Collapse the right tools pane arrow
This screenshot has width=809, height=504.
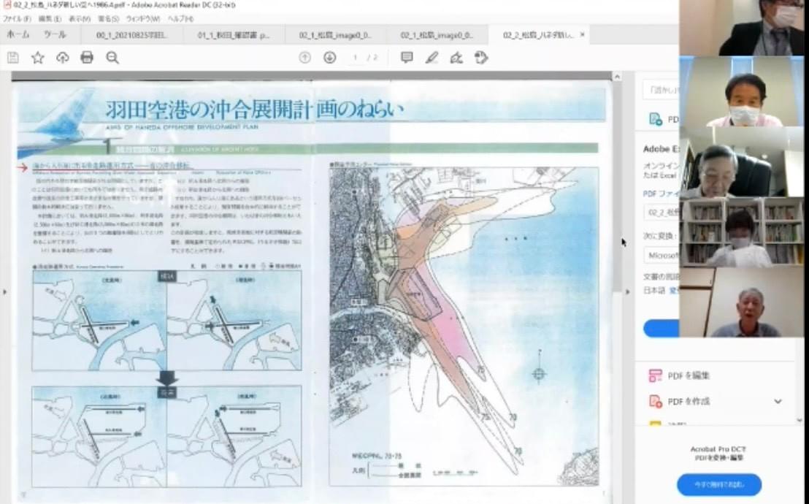628,291
